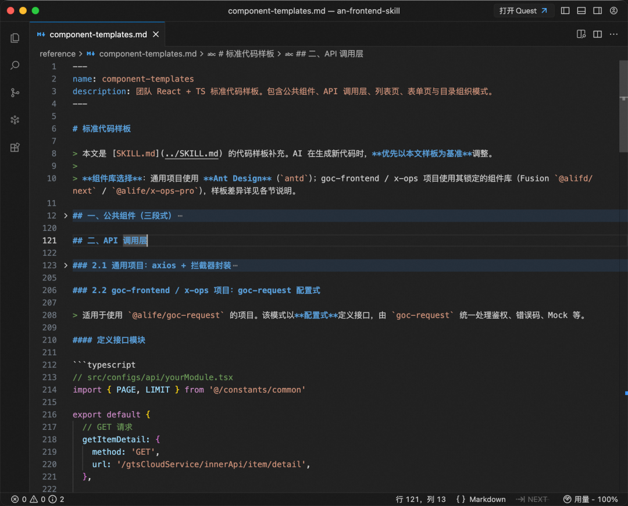Open the Search view in the activity bar

(x=15, y=65)
